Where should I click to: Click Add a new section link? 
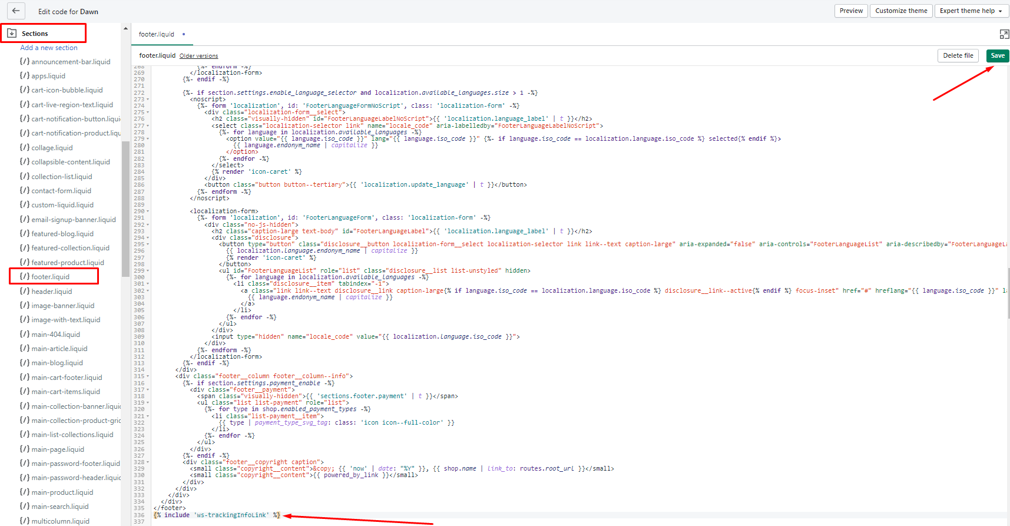[49, 48]
